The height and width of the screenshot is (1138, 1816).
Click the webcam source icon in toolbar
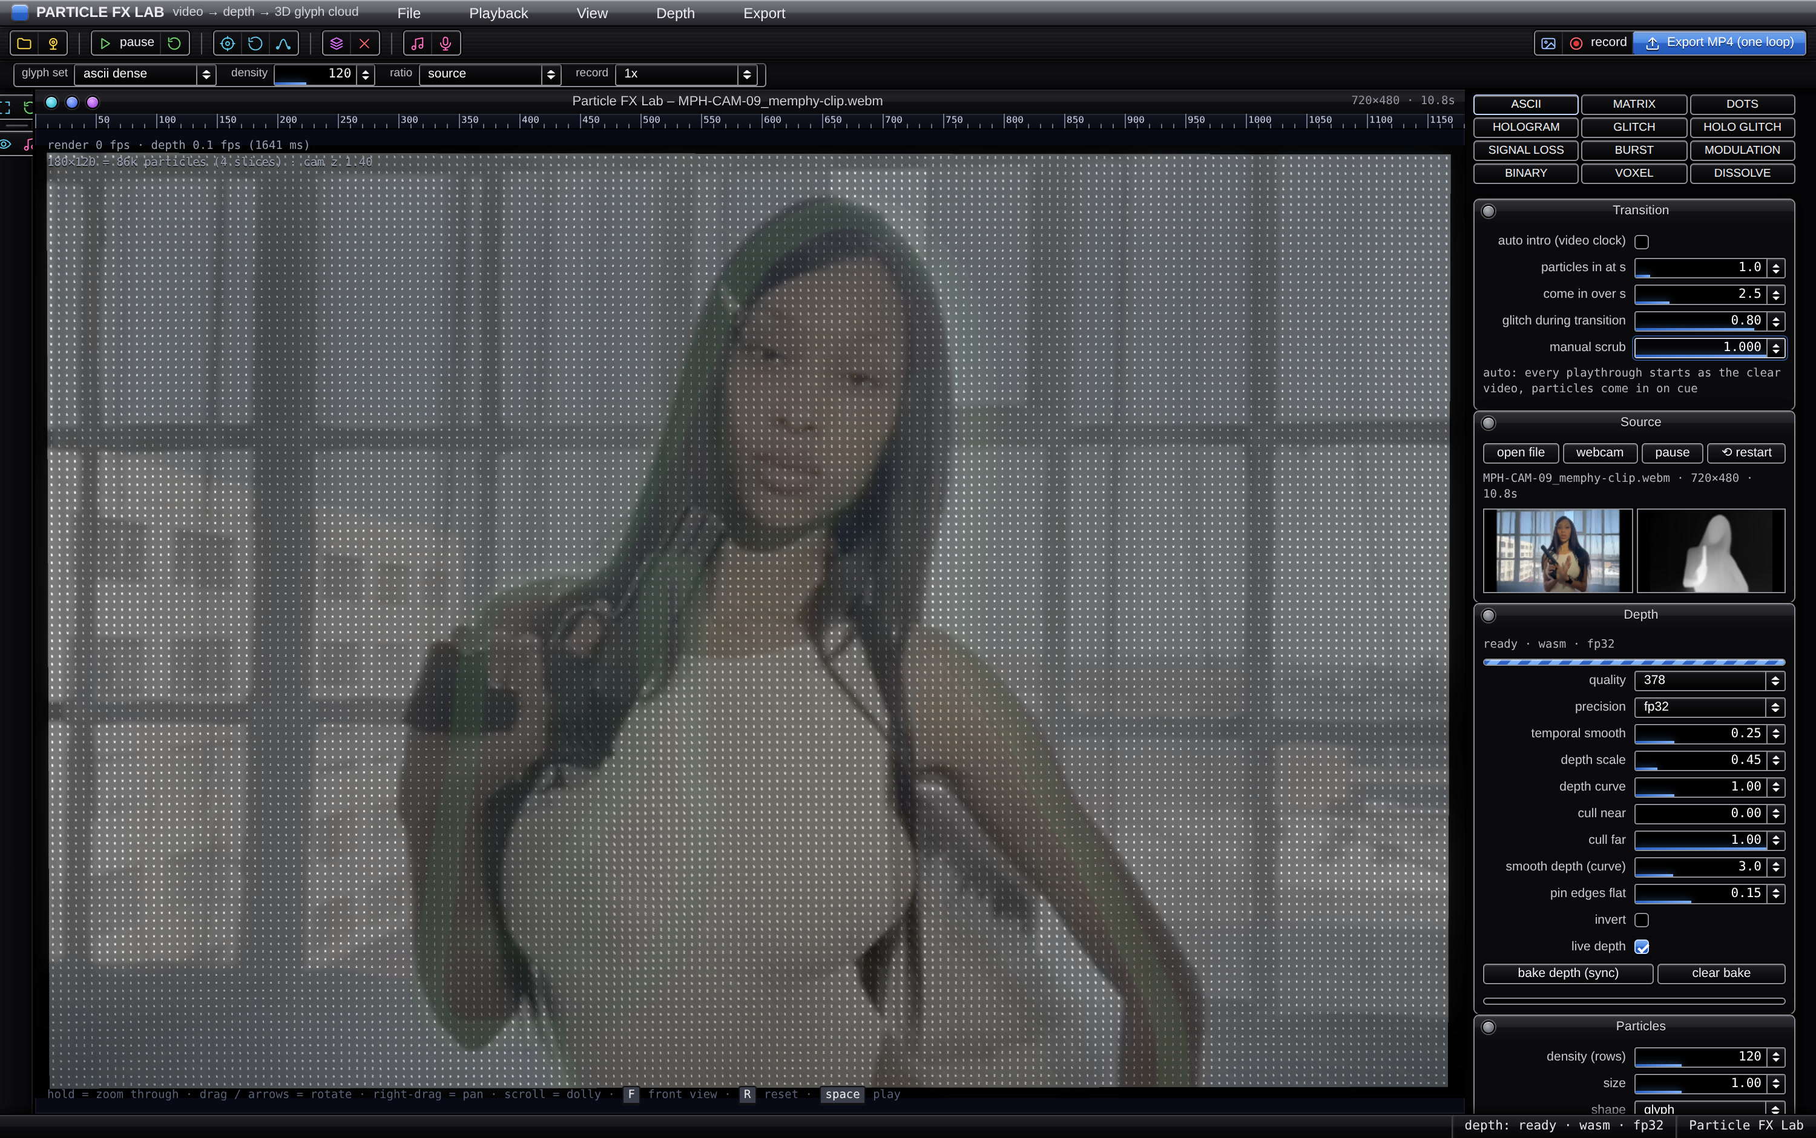point(53,44)
